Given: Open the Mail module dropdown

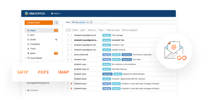Looking at the screenshot, I should click(x=56, y=14).
